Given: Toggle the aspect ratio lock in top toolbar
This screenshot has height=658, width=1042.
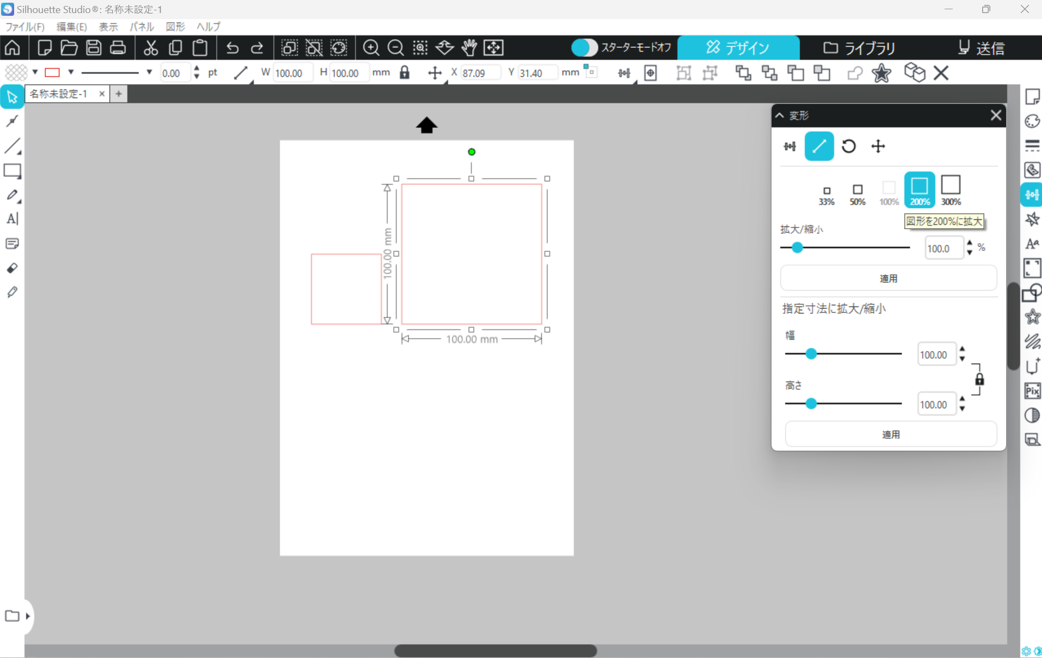Looking at the screenshot, I should (x=404, y=72).
